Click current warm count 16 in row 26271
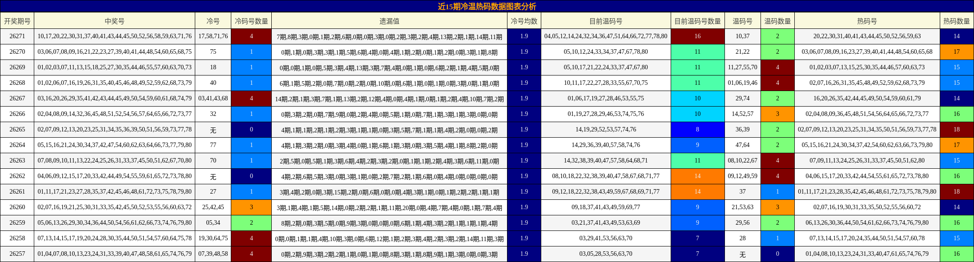 click(697, 36)
